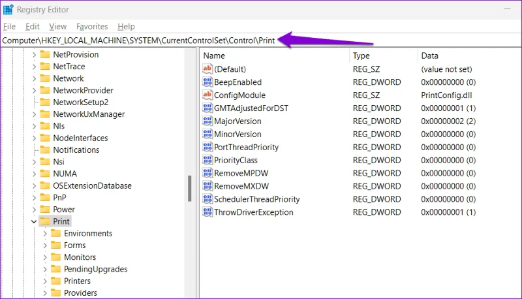Open the Favorites menu
Screen dimensions: 522x299
coord(92,26)
